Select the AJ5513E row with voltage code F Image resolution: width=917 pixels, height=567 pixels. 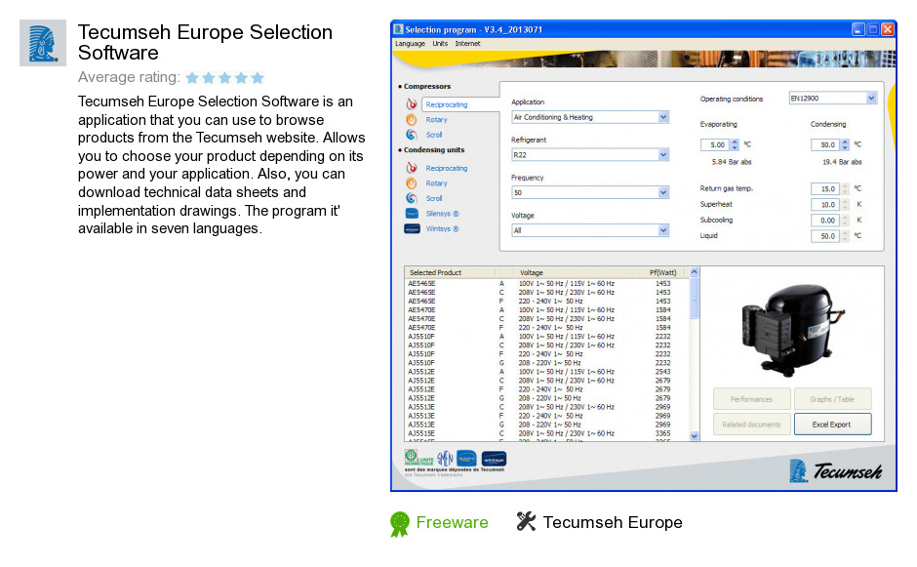[x=547, y=416]
